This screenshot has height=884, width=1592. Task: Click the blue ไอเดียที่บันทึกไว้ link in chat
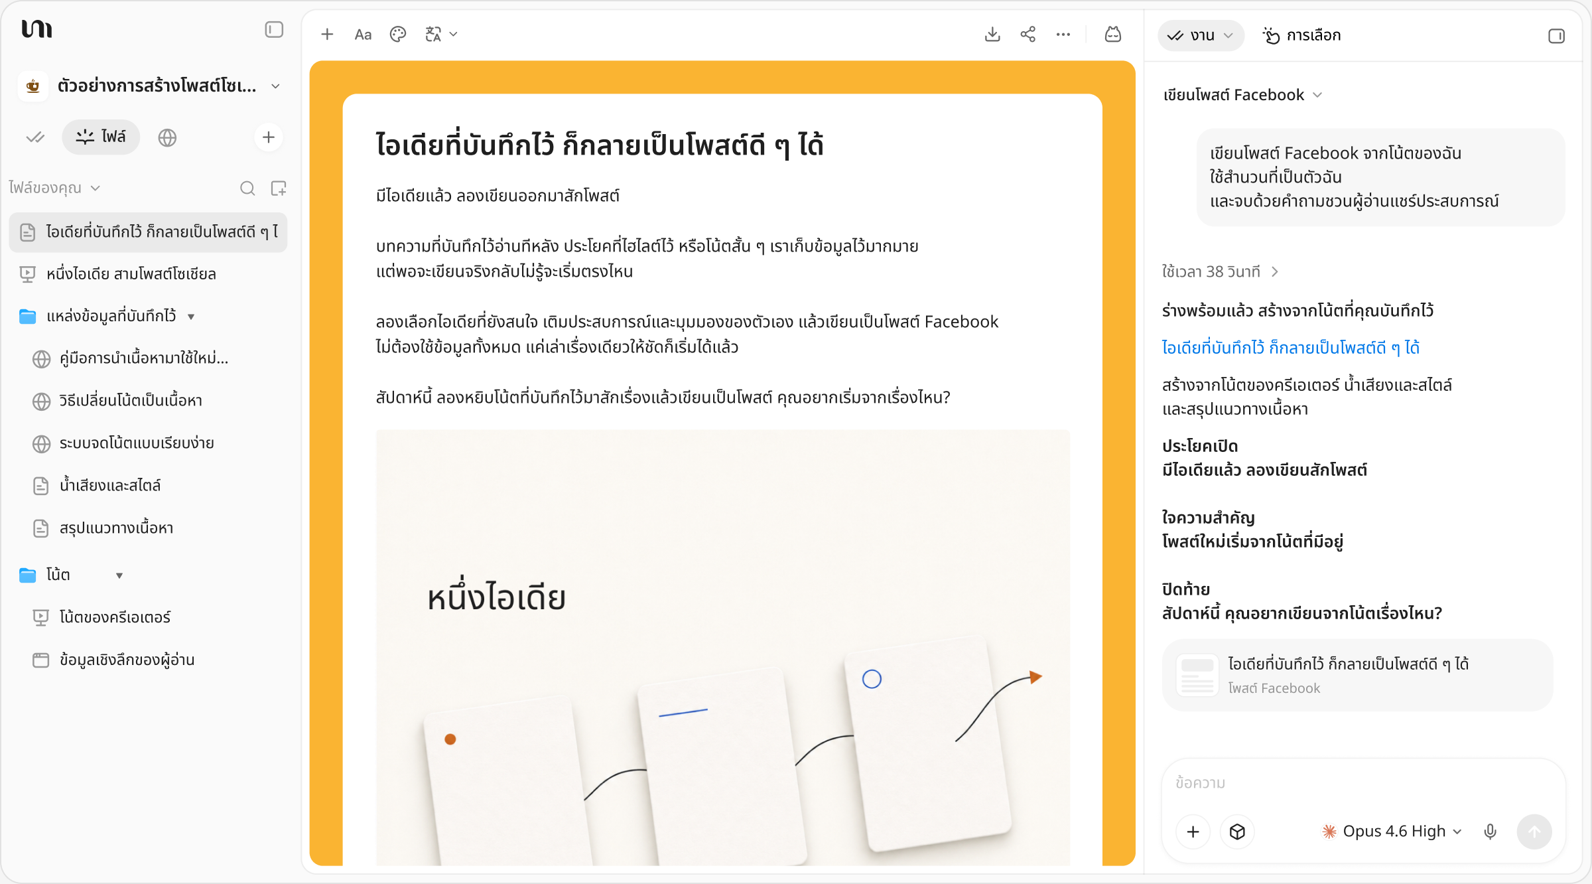click(1290, 348)
